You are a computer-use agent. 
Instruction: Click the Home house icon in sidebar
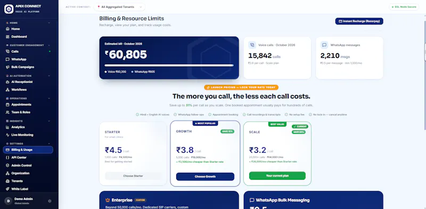point(7,29)
